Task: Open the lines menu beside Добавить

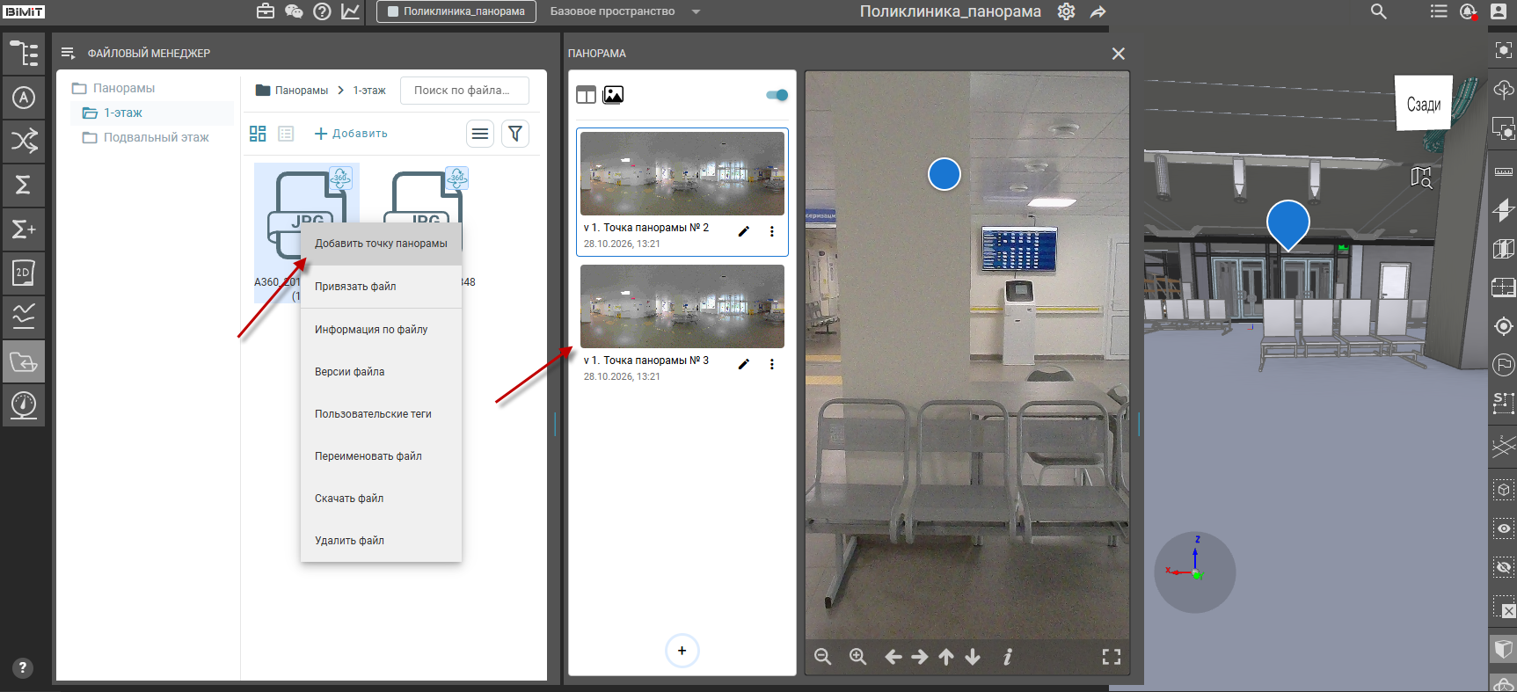Action: click(480, 134)
